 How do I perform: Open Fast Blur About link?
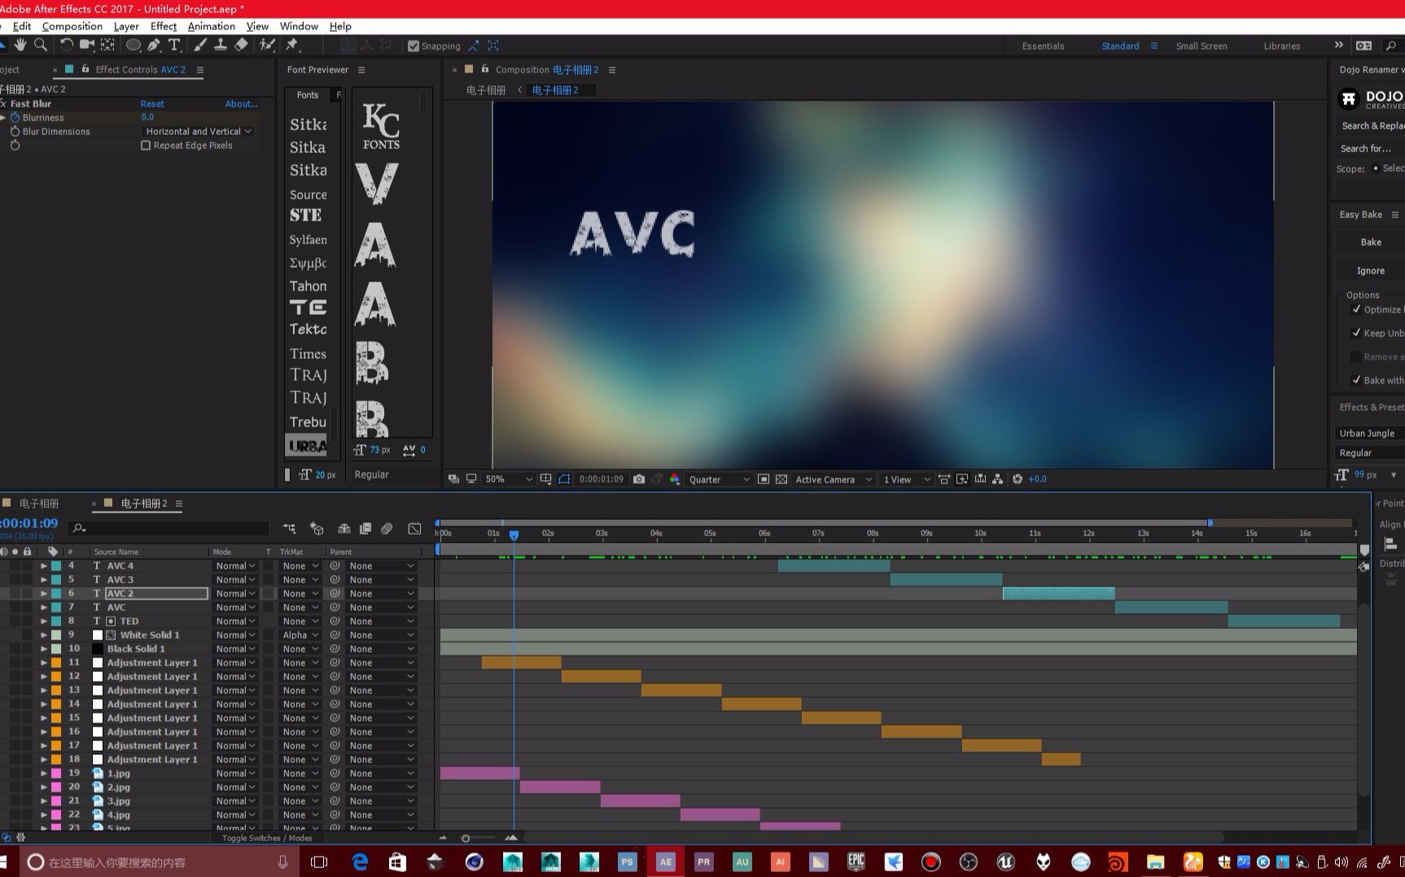click(241, 104)
